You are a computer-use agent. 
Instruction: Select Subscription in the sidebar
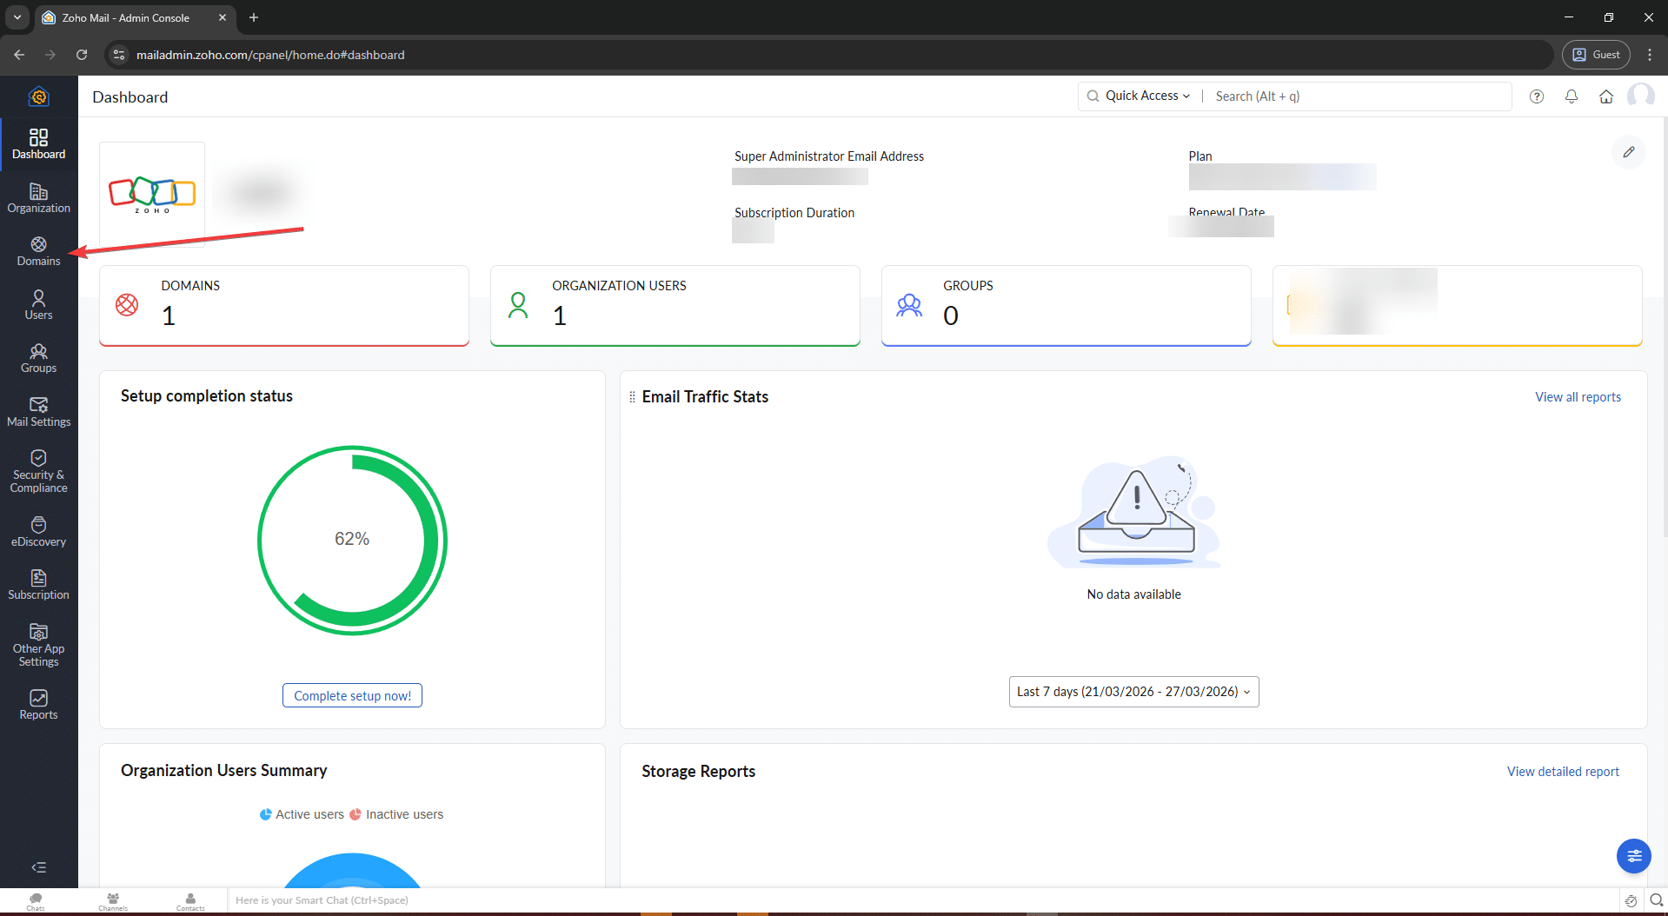pyautogui.click(x=38, y=585)
